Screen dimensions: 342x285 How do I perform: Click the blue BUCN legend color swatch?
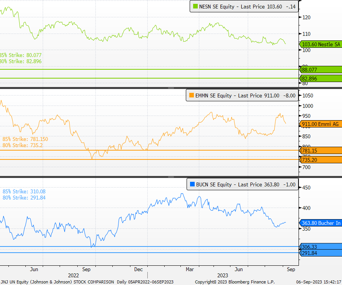[192, 184]
